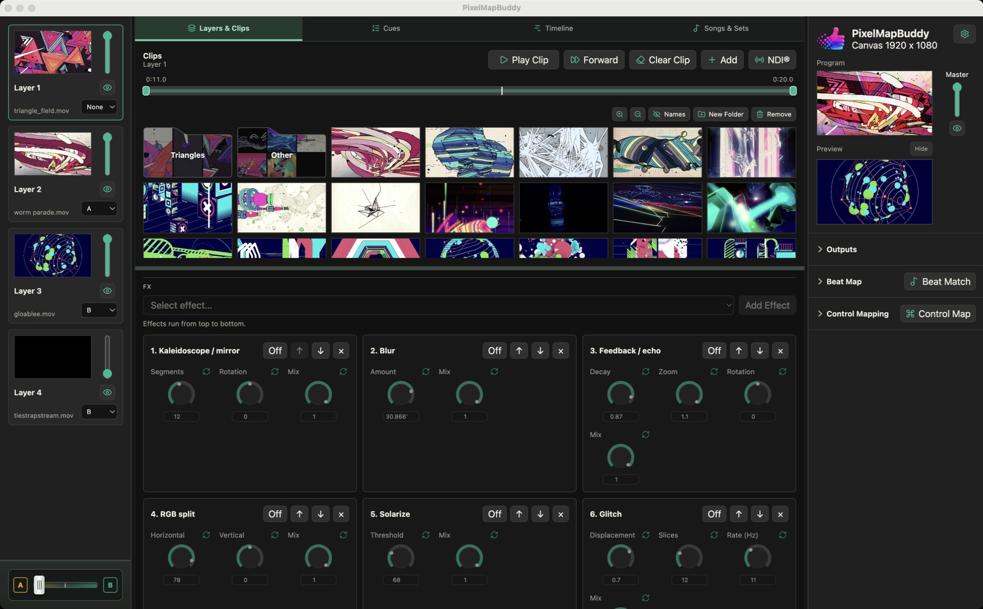Click the Beat Match button

coord(940,281)
